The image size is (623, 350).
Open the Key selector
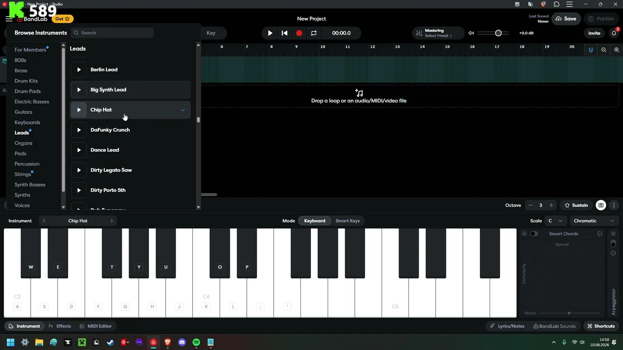point(211,33)
